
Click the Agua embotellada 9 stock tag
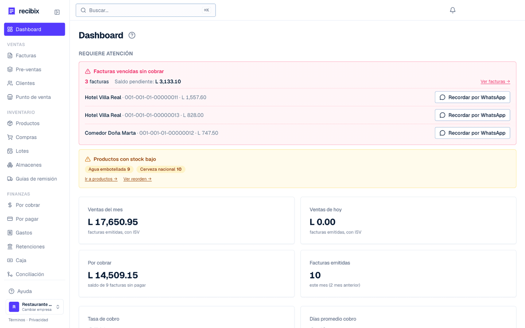[x=109, y=169]
